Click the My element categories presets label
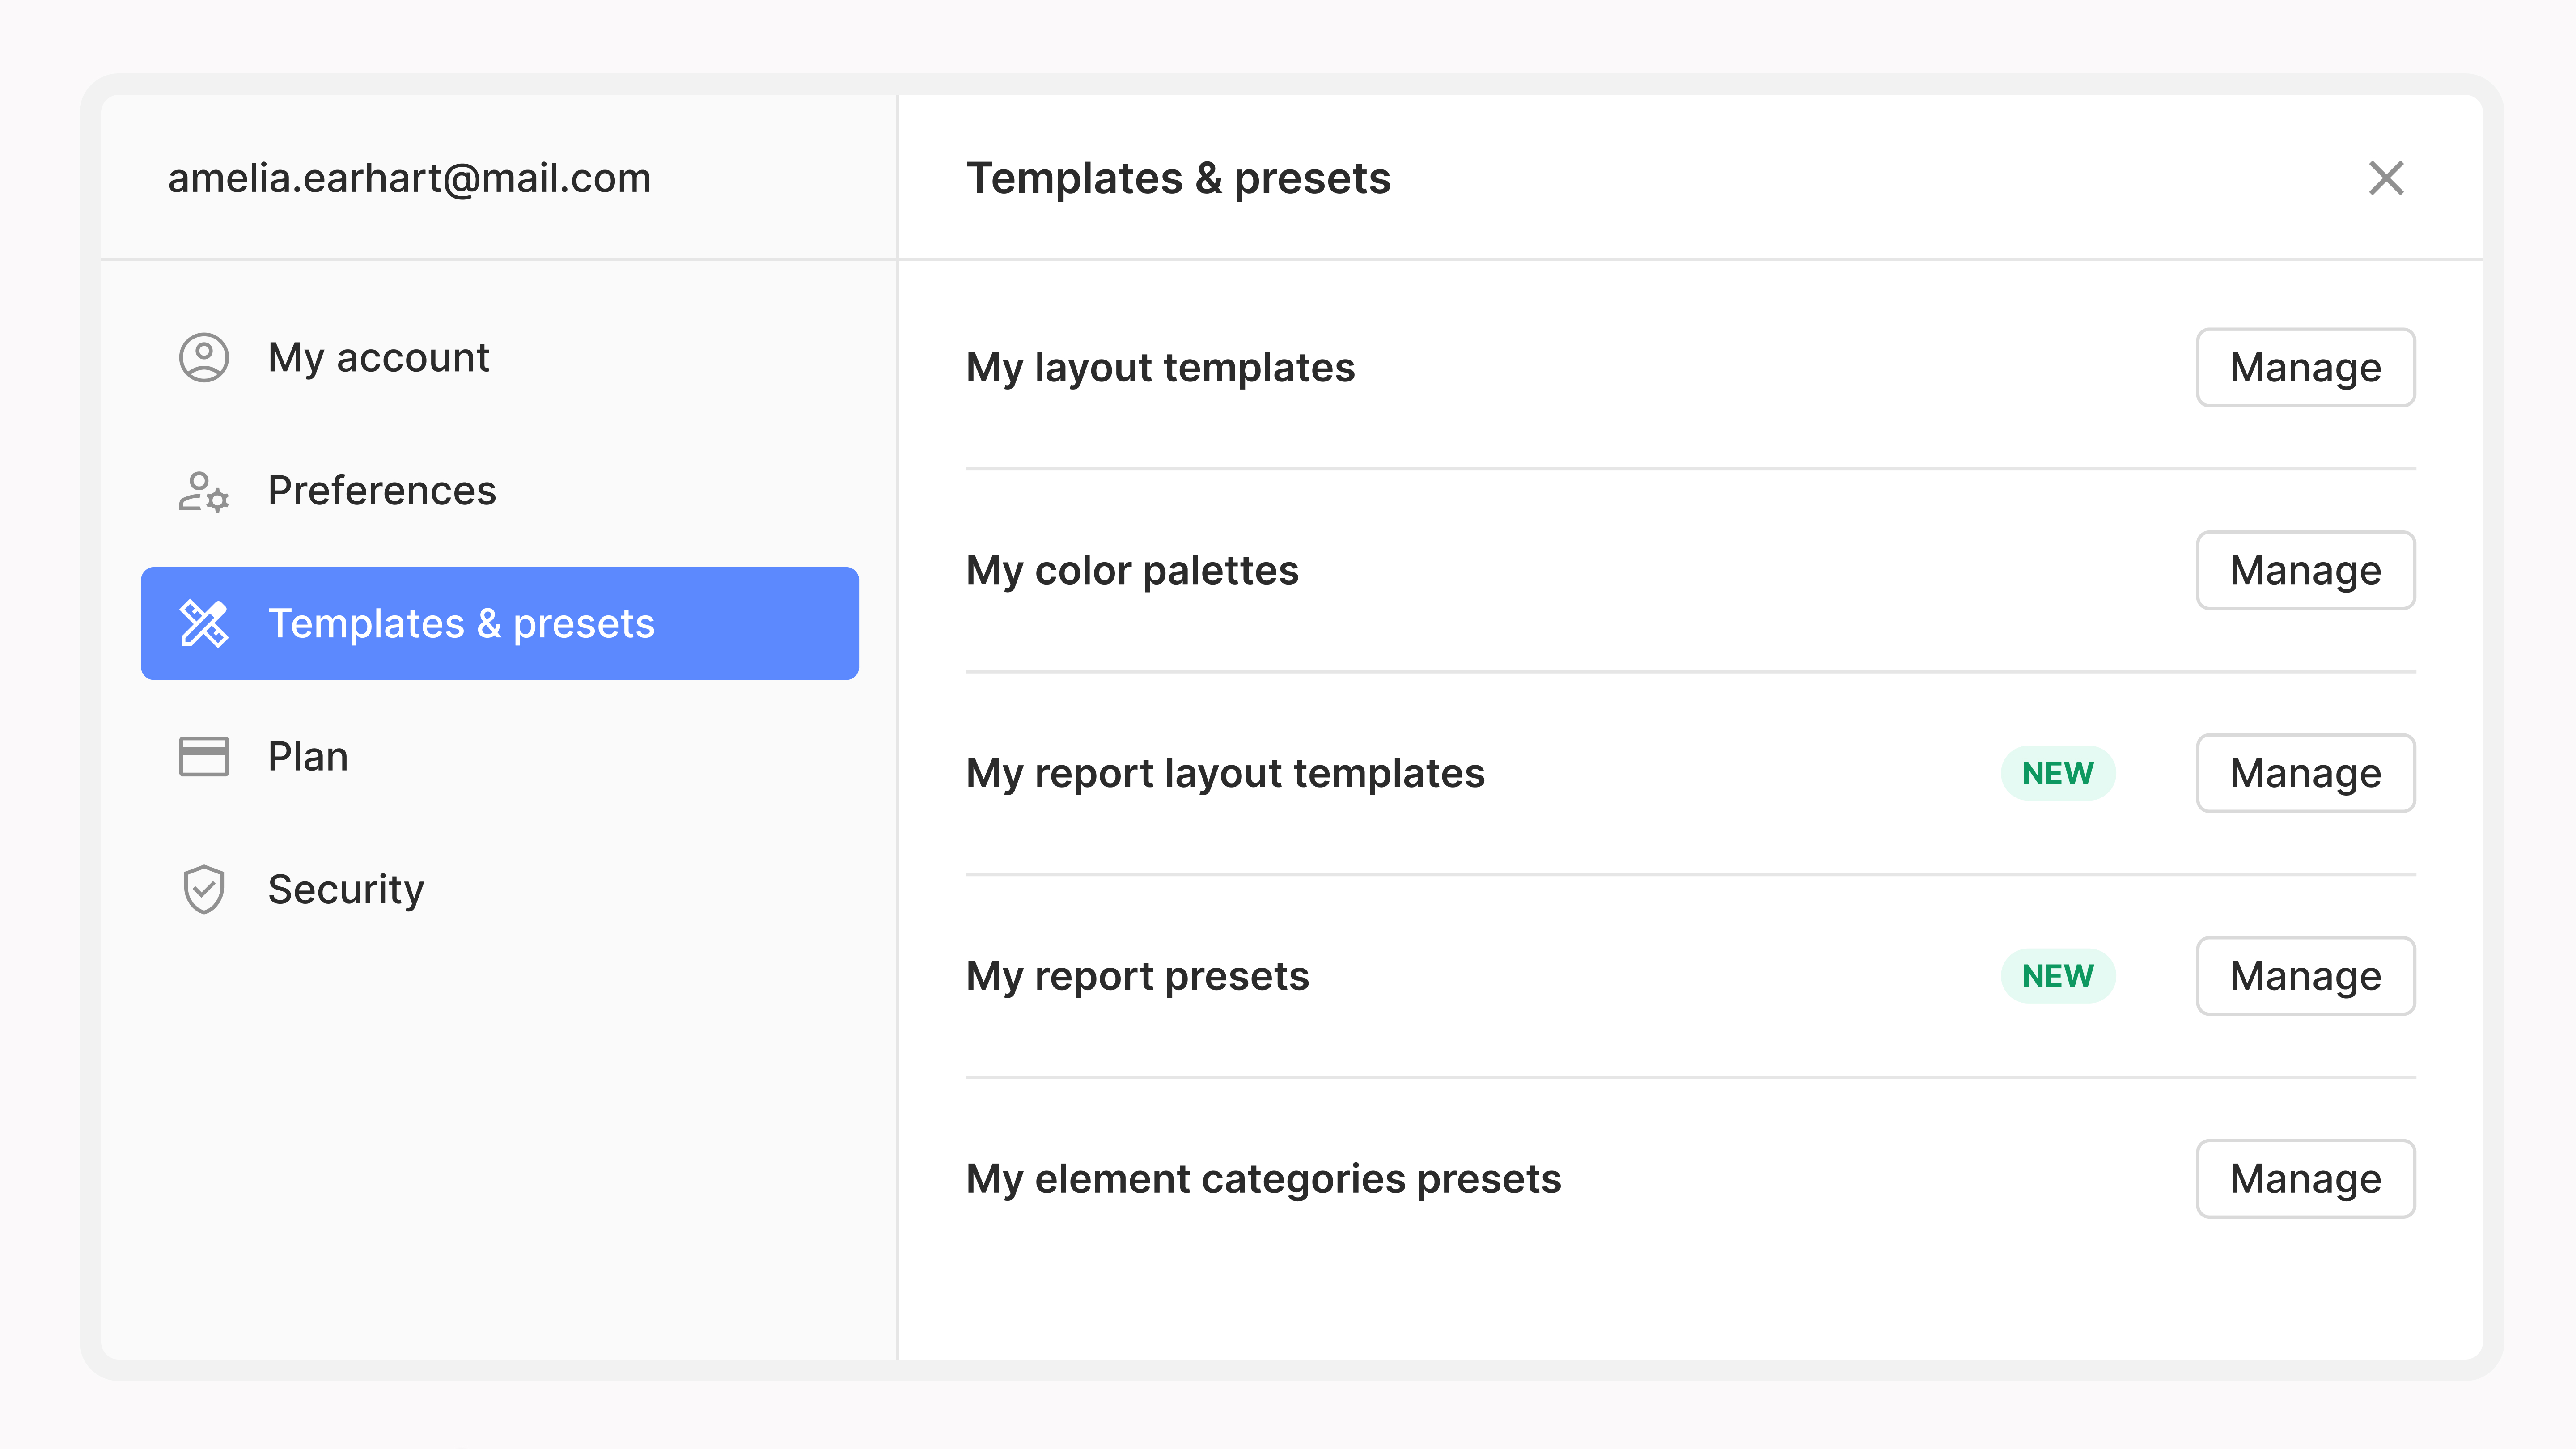Viewport: 2576px width, 1449px height. [1263, 1180]
